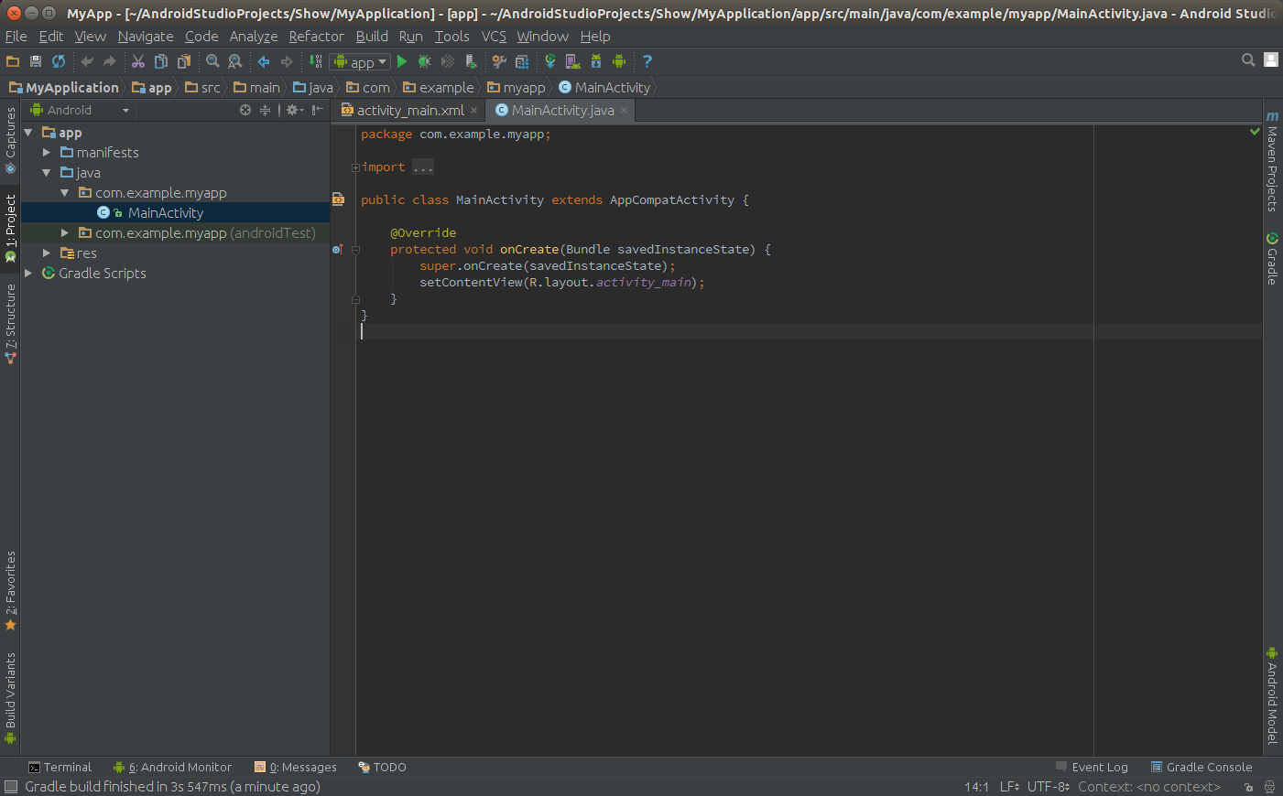Open the Event Log
Viewport: 1283px width, 796px height.
pyautogui.click(x=1092, y=768)
